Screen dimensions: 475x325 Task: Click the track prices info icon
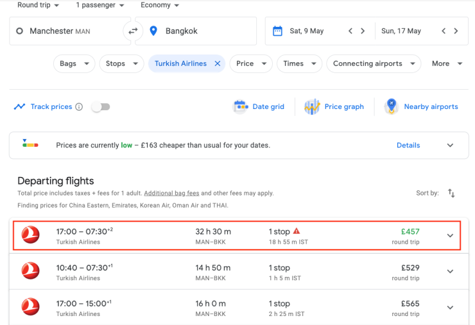[79, 107]
